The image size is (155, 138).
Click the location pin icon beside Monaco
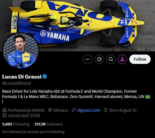click(x=50, y=110)
